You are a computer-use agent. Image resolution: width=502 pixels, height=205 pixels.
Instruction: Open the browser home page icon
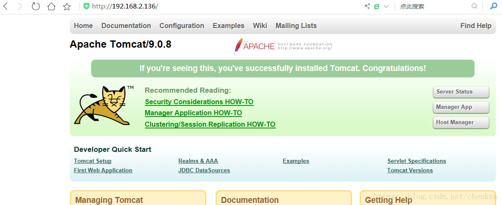51,6
